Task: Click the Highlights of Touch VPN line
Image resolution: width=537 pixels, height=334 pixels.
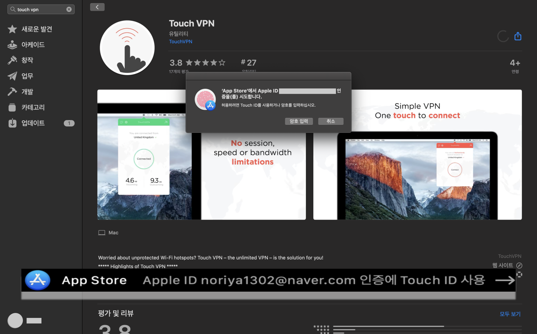Action: pyautogui.click(x=138, y=266)
